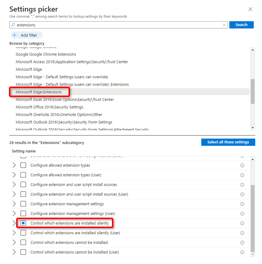Show info for Control which extensions are installed silently

[242, 223]
